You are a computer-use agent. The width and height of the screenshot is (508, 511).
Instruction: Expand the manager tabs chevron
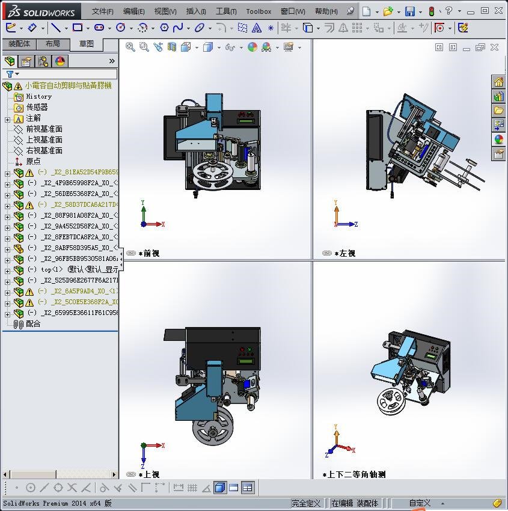pos(112,61)
